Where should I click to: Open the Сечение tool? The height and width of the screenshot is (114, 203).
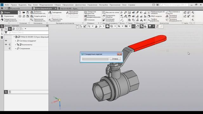(x=89, y=20)
